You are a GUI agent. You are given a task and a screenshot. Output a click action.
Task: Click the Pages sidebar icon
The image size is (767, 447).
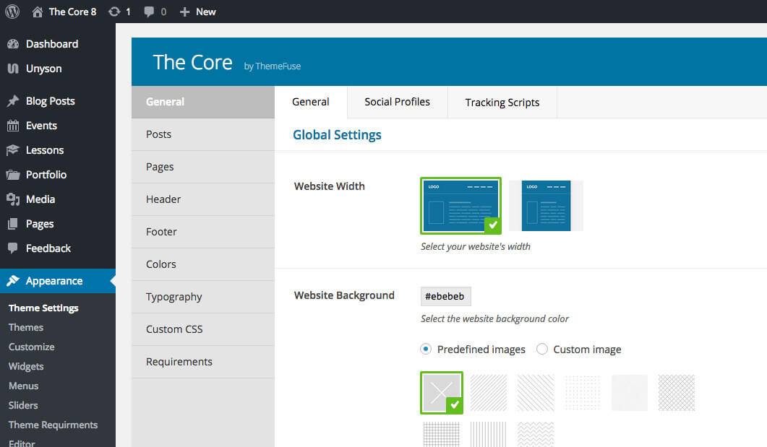click(13, 224)
